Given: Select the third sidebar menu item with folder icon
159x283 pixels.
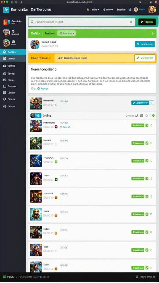Looking at the screenshot, I should (13, 66).
